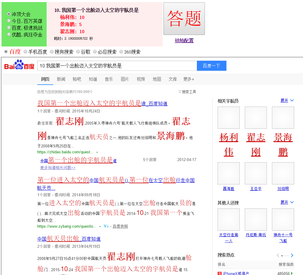Open the 刘伯明 link

(283, 189)
